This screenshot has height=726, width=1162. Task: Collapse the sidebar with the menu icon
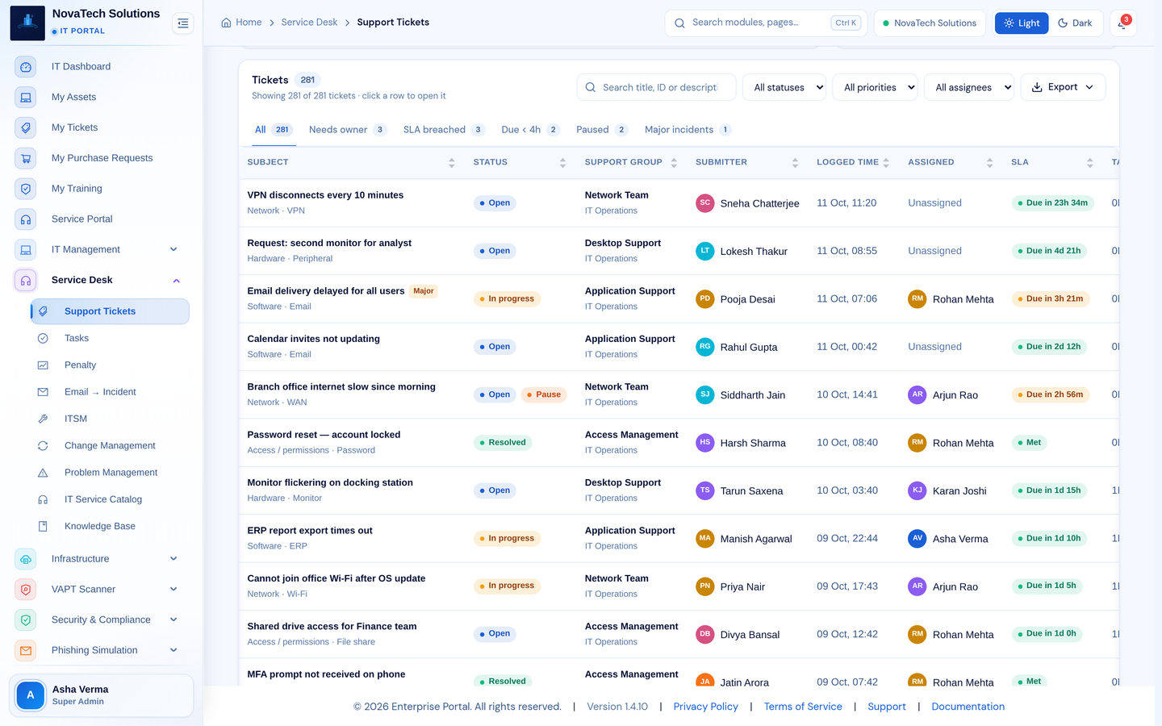183,23
